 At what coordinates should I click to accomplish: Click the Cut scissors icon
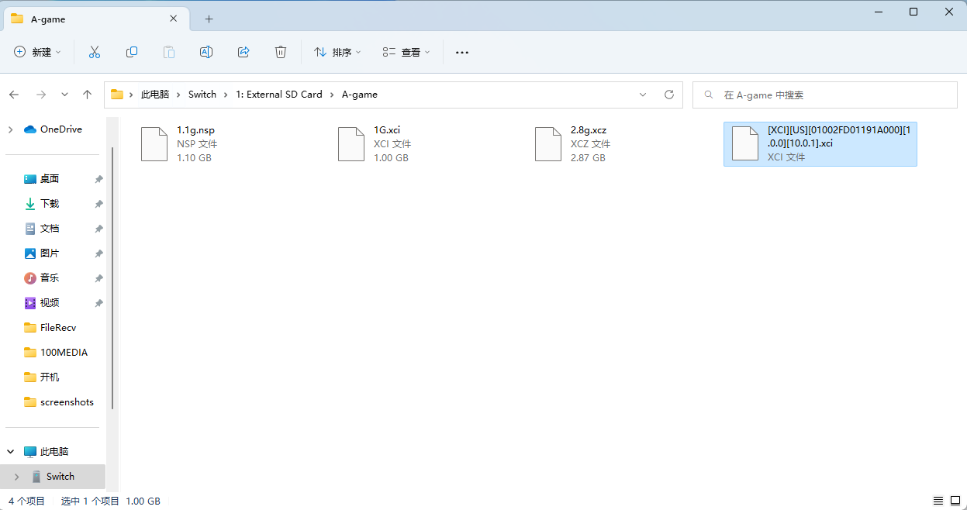tap(95, 52)
